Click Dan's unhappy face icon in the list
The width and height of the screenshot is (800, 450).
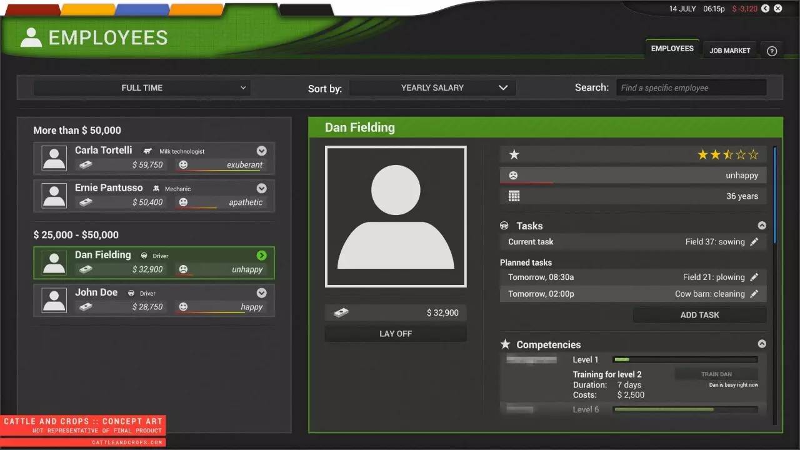183,269
